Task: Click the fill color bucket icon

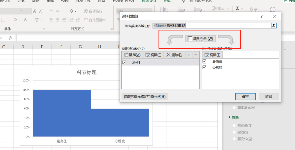Action: click(x=15, y=20)
